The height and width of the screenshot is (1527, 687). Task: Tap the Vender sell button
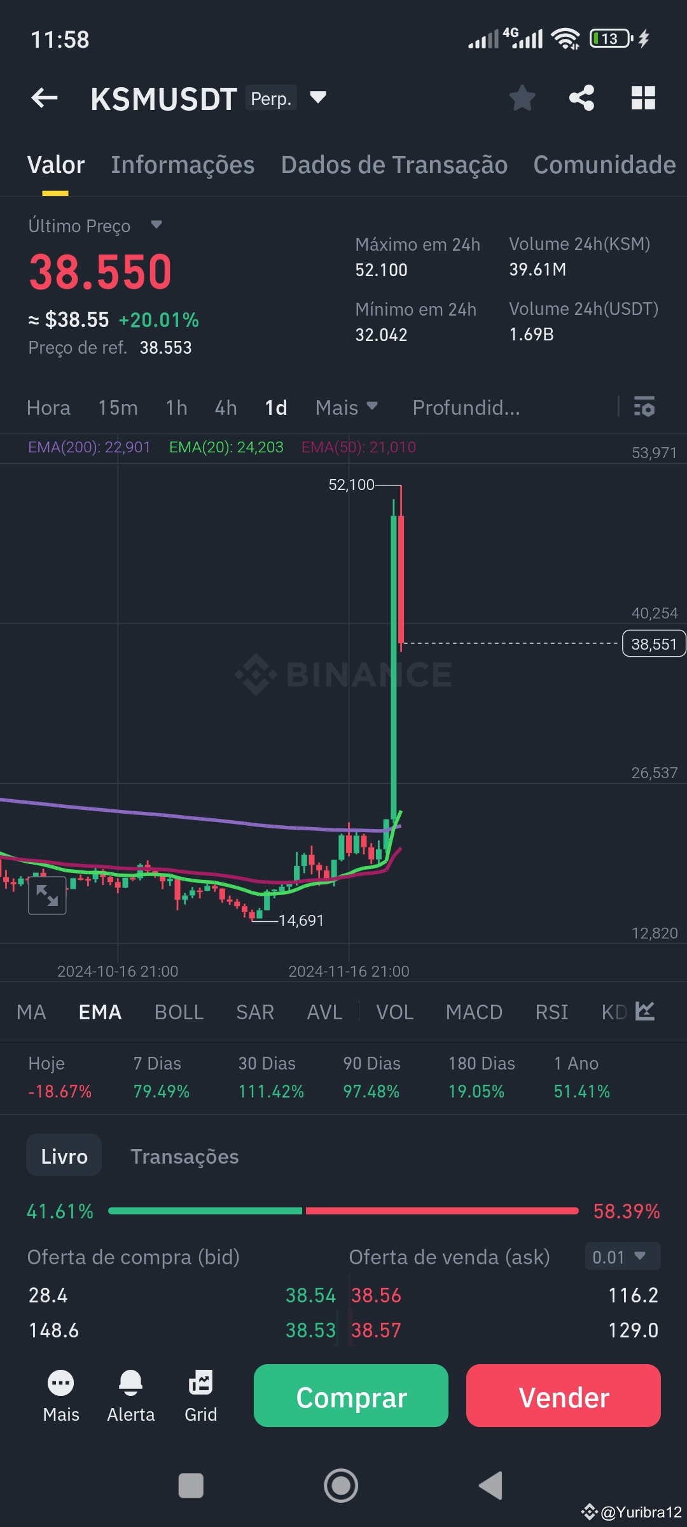pos(564,1395)
